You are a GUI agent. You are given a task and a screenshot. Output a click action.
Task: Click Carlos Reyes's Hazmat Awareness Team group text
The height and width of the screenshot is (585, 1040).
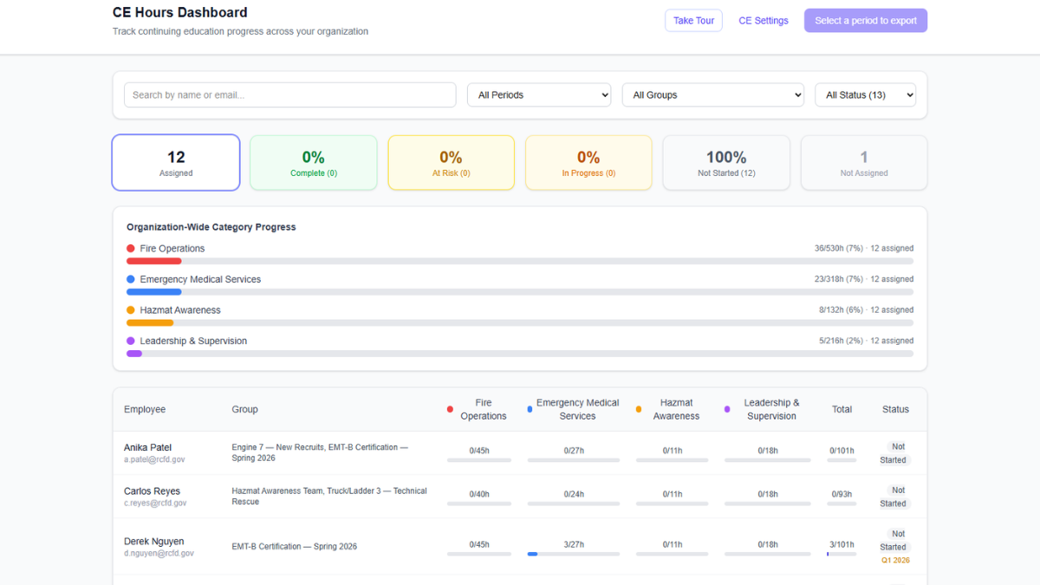329,497
